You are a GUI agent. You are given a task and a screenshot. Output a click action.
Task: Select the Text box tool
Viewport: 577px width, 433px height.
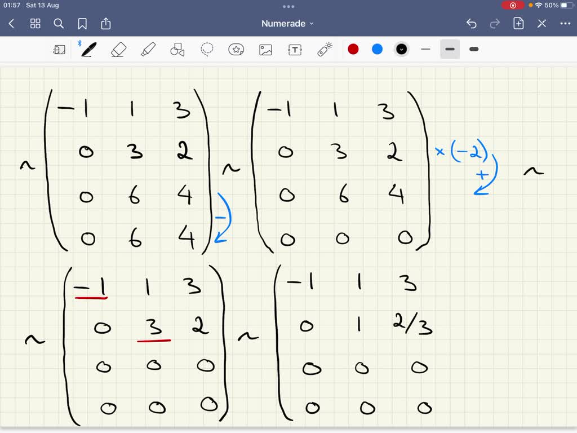pos(295,50)
